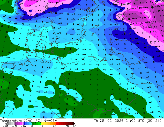
Task: Click the dark maroon right arrow end of legend
Action: (x=74, y=124)
